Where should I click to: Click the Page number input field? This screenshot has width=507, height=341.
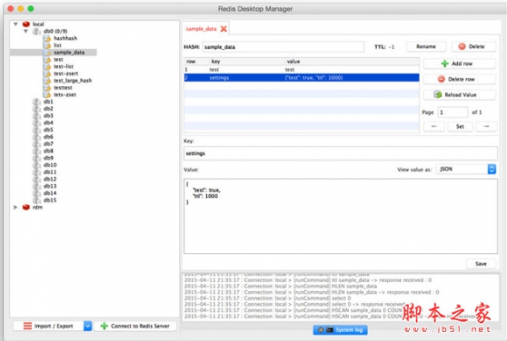pos(453,112)
